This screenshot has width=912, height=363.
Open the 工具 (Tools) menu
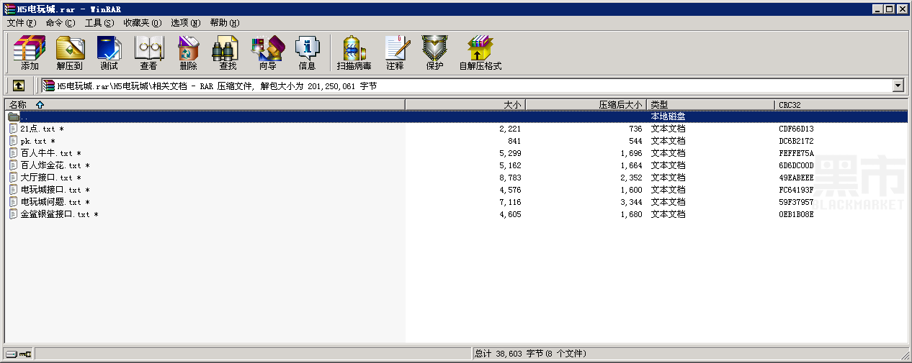(x=99, y=23)
